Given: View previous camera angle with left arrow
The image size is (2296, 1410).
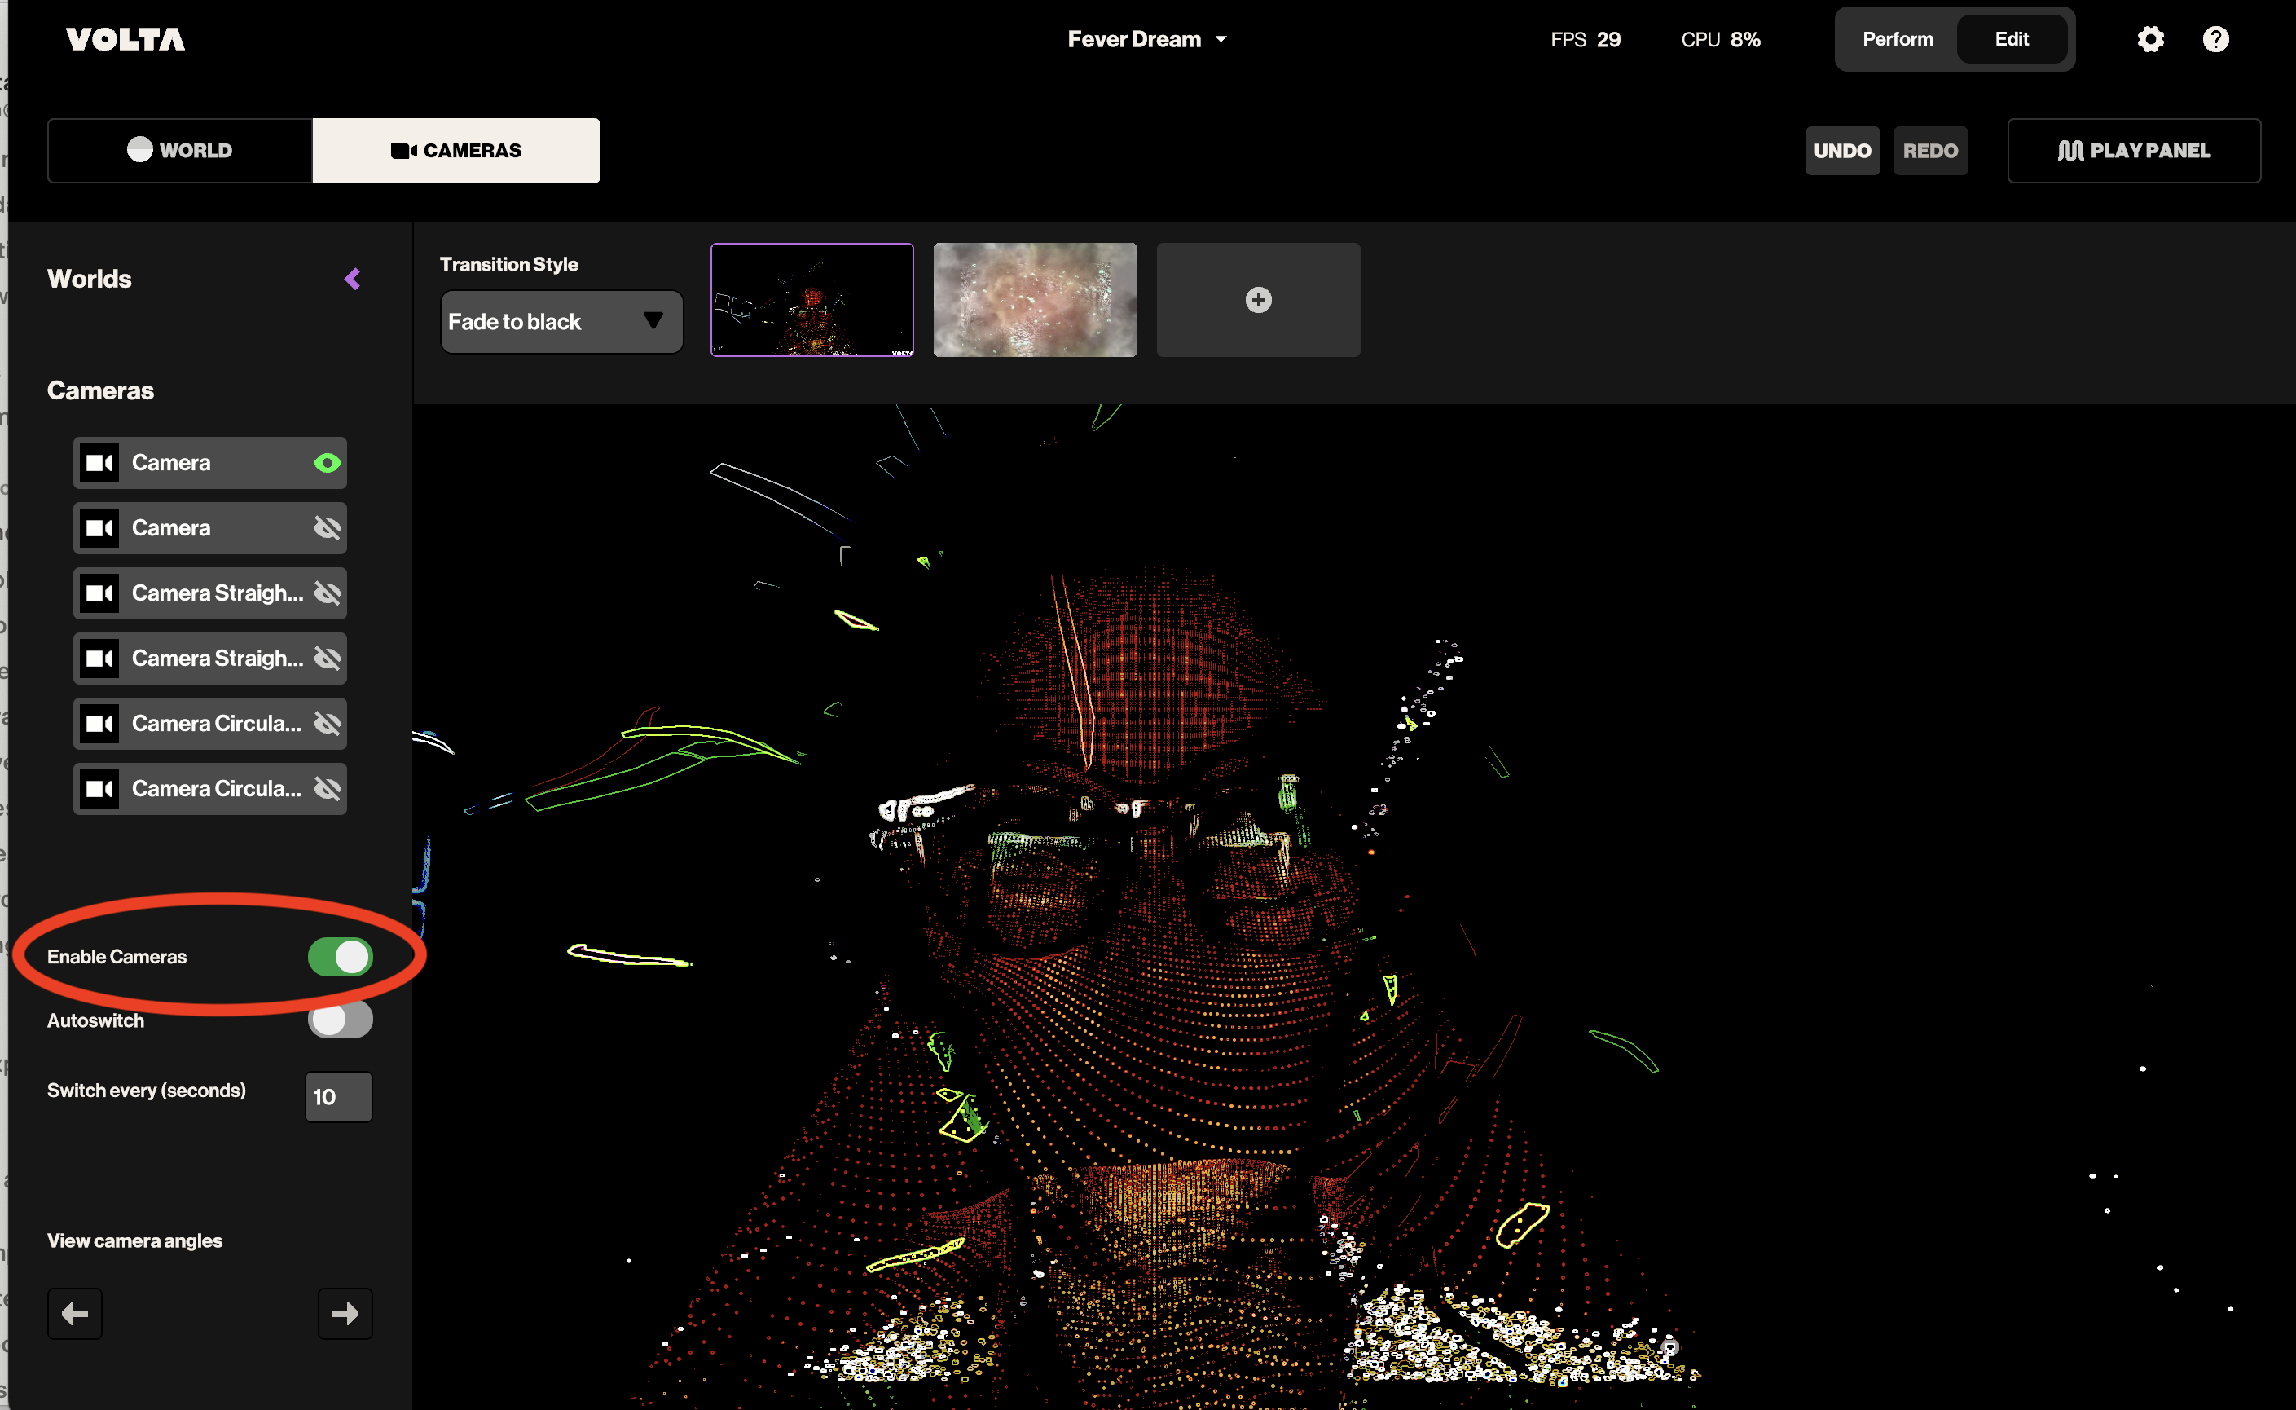Looking at the screenshot, I should [x=75, y=1313].
